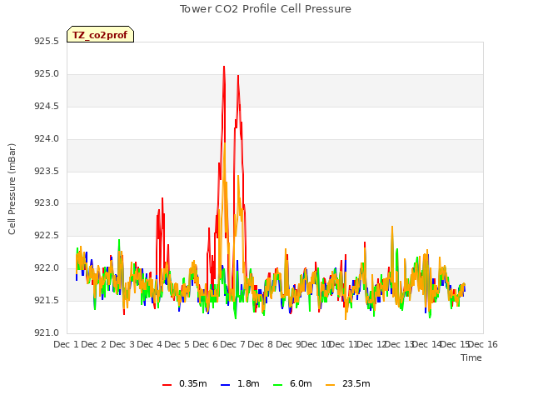This screenshot has width=533, height=400.
Task: Click the Dec 7 x-axis tick label
Action: coord(233,344)
